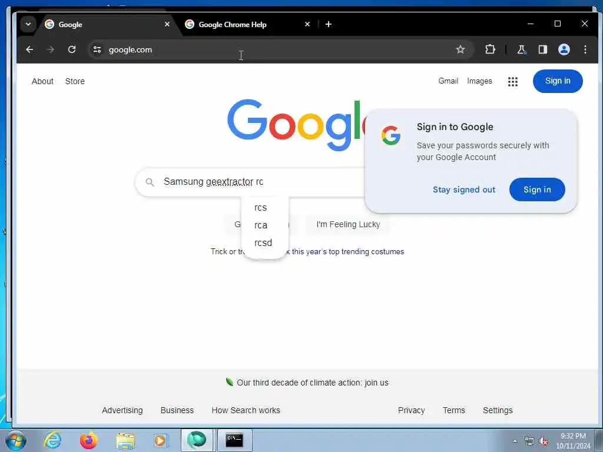Open the Images link

tap(479, 81)
